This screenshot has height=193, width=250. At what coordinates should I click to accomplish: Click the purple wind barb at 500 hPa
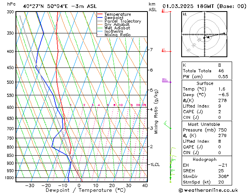(x=167, y=81)
